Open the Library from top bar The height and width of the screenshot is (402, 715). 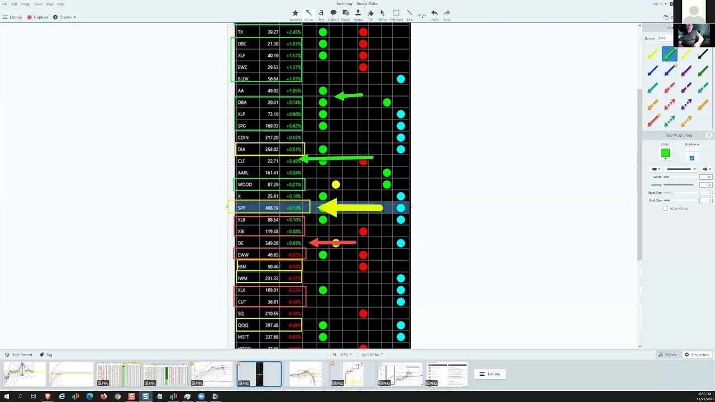[x=12, y=17]
